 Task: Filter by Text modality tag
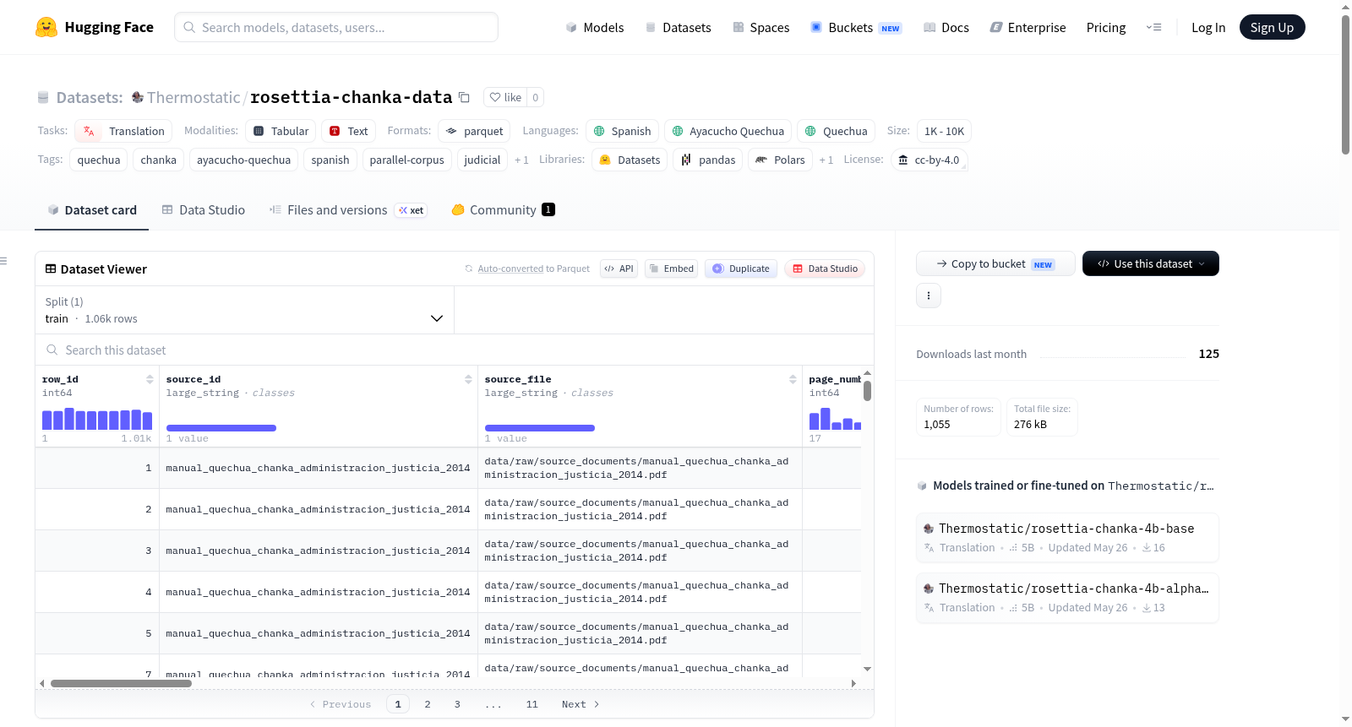click(349, 131)
